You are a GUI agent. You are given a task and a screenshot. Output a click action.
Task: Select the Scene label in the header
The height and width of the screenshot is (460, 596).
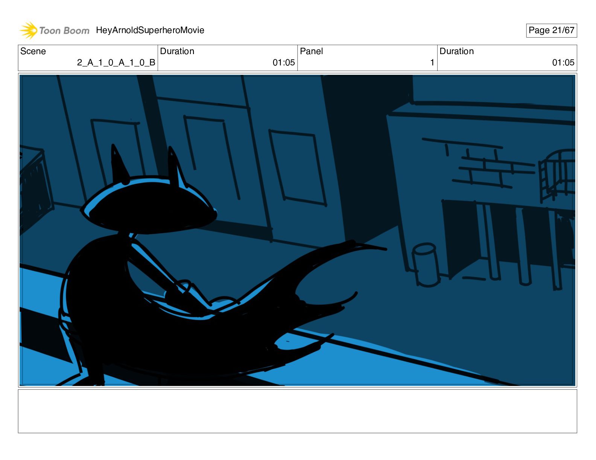(33, 51)
